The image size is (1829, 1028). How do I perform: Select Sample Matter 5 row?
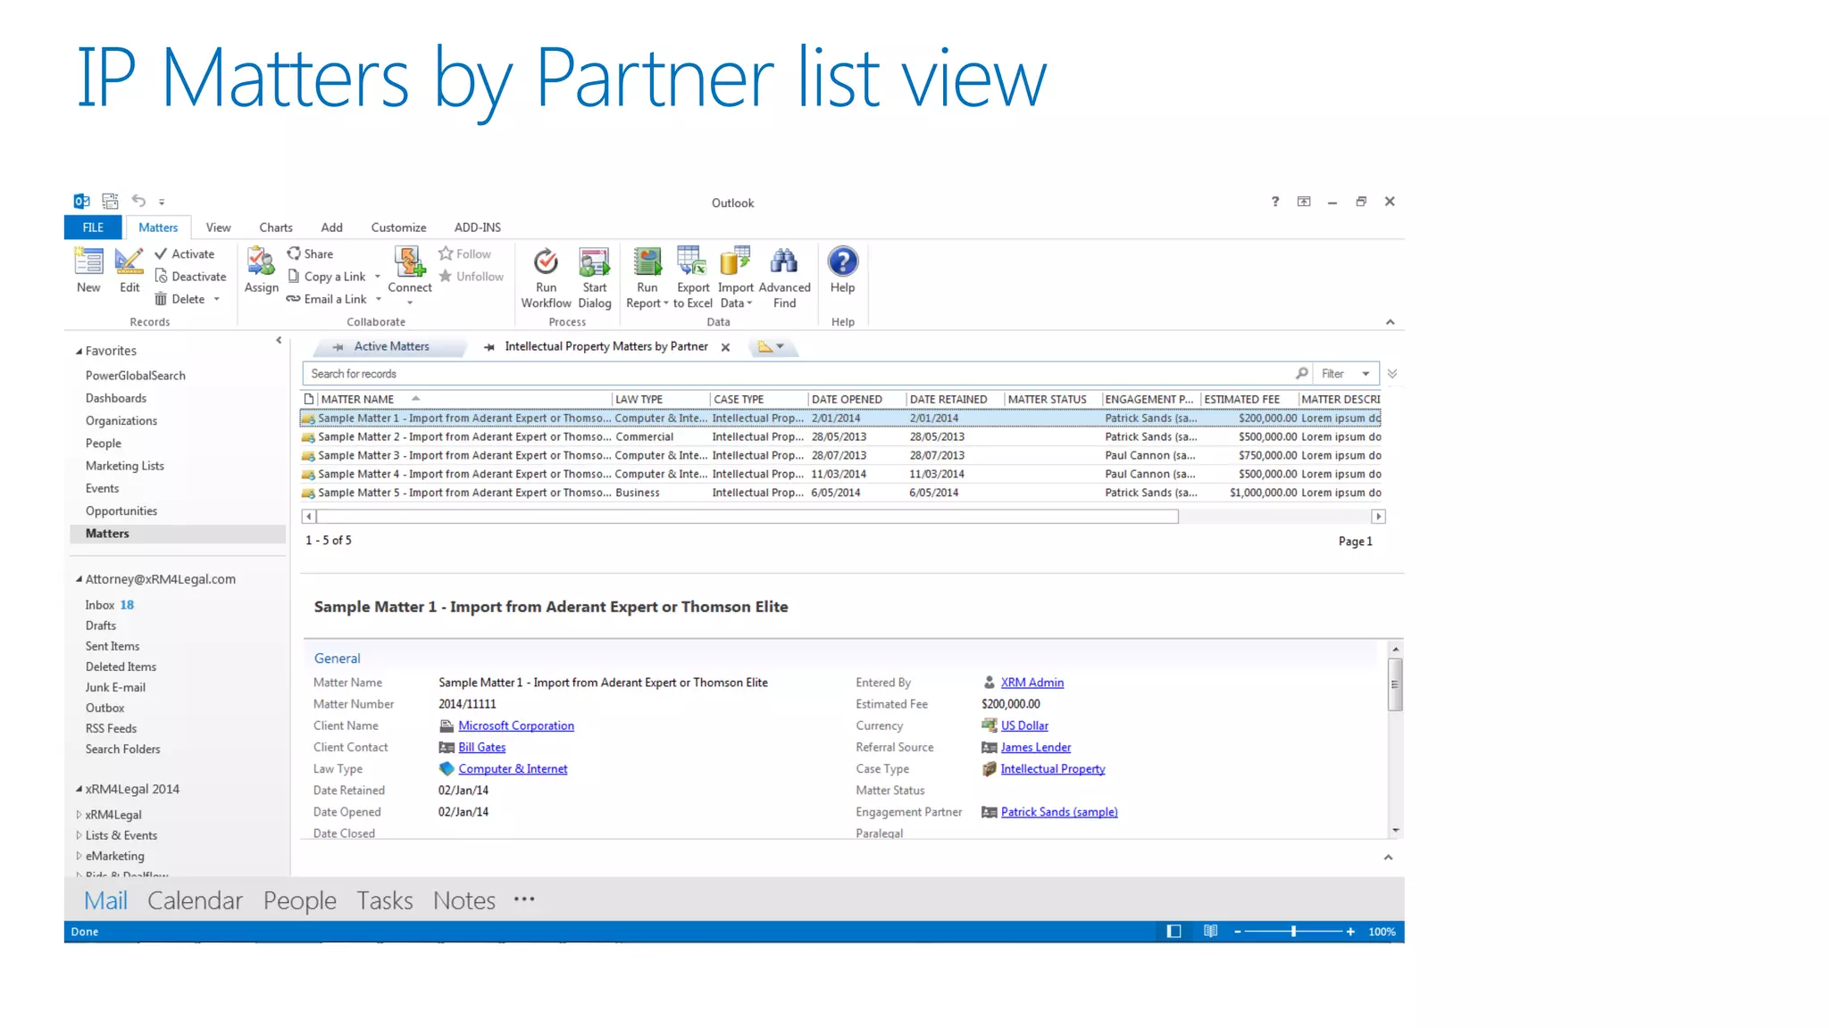[x=840, y=493]
